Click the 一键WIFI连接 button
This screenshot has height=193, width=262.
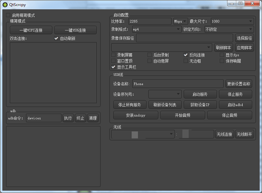pyautogui.click(x=31, y=30)
